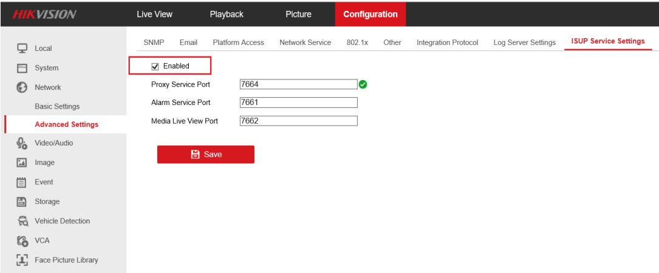The image size is (659, 273).
Task: Click the Media Live View Port field
Action: point(298,121)
